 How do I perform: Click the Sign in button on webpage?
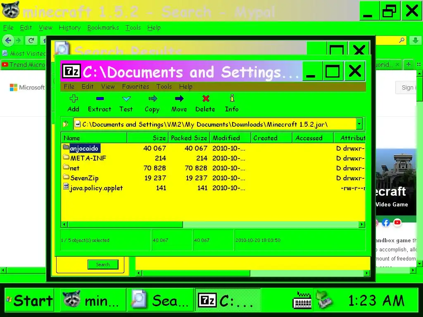[406, 88]
